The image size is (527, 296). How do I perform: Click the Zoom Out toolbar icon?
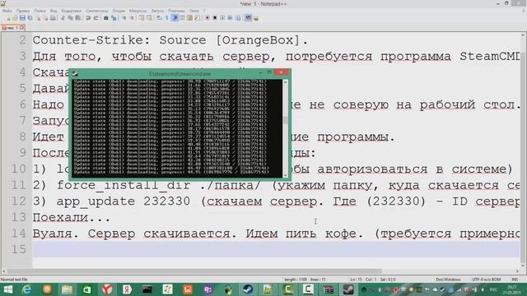click(x=132, y=18)
